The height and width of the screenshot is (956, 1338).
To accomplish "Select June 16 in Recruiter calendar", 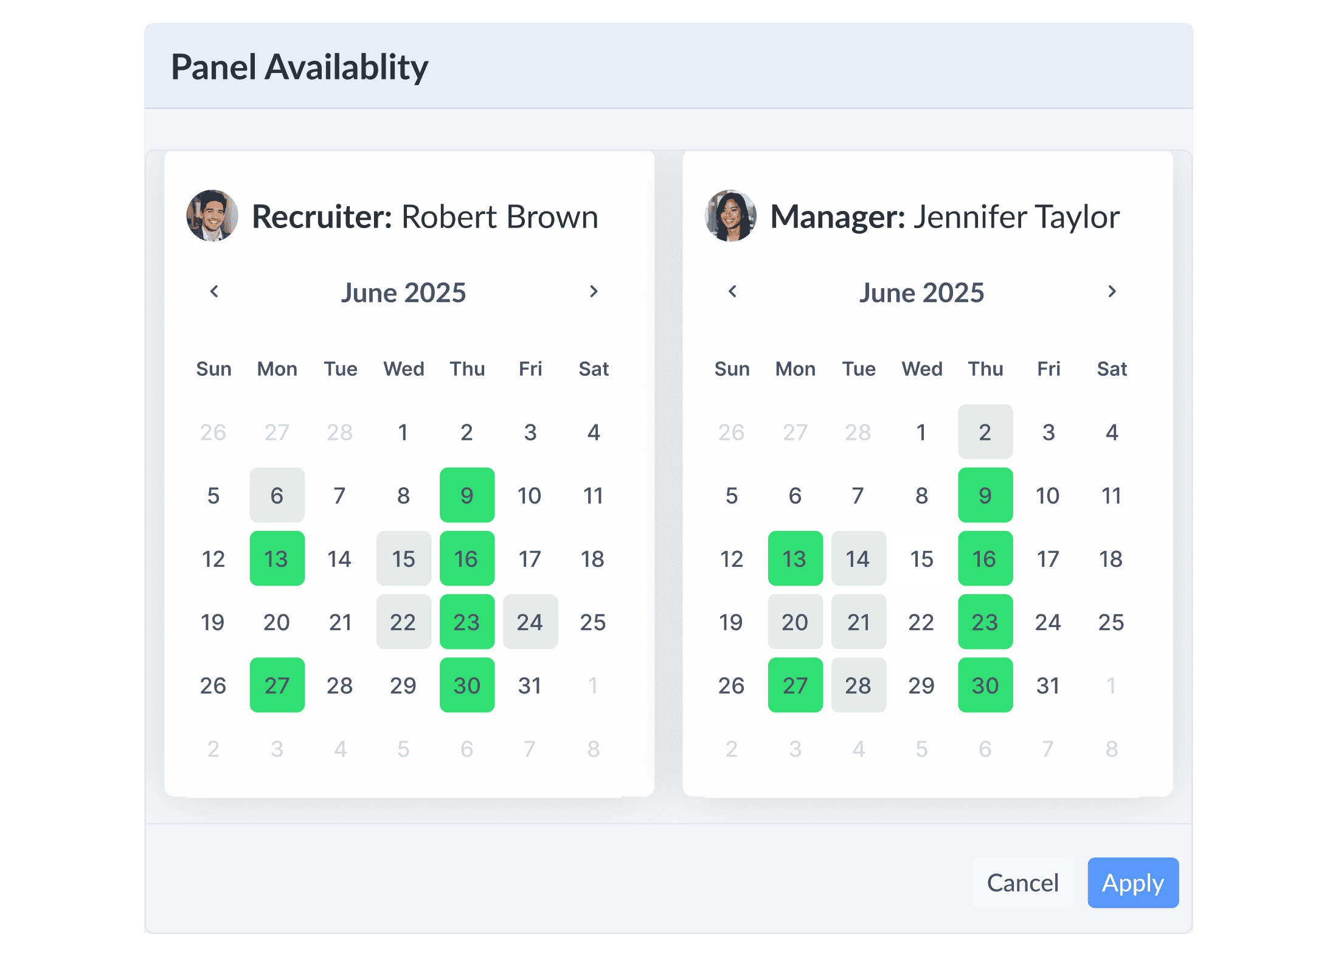I will (467, 558).
